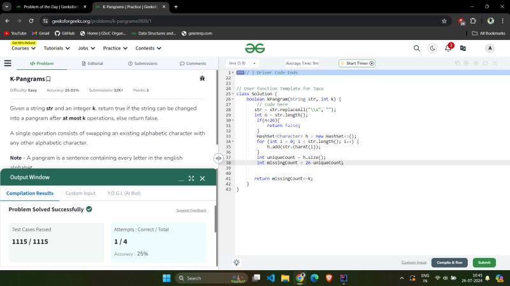Image resolution: width=510 pixels, height=286 pixels.
Task: Expand the Courses dropdown
Action: click(x=24, y=48)
